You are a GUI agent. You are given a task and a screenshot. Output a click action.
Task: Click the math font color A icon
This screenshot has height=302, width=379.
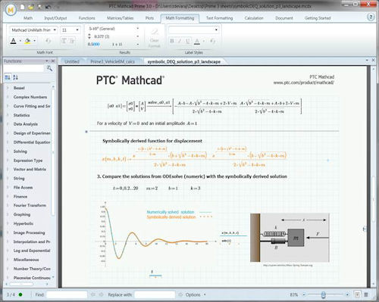(x=14, y=41)
